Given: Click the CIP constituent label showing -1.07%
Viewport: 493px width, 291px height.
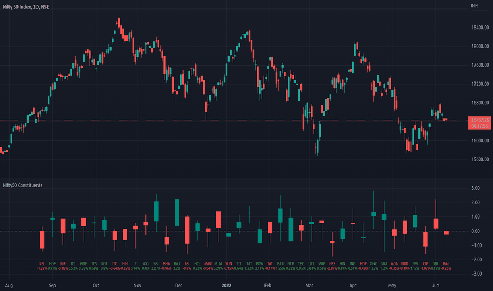Looking at the screenshot, I should [425, 266].
